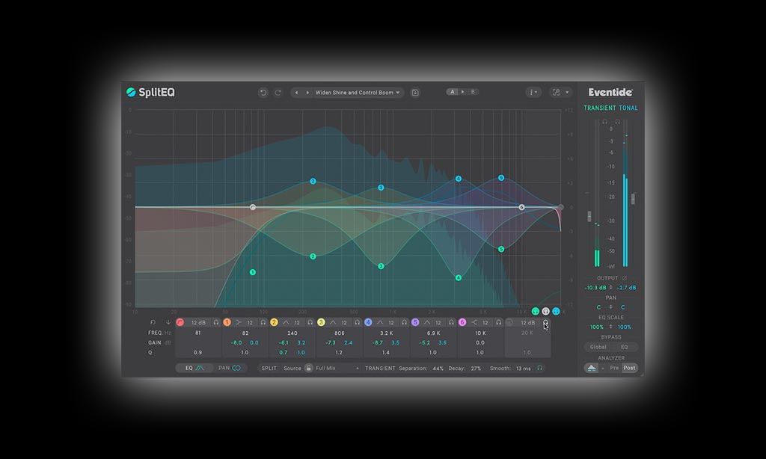
Task: Open the settings dropdown beside the info menu
Action: (560, 92)
